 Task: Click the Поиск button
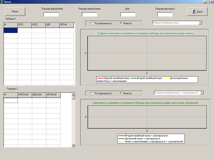[x=15, y=11]
